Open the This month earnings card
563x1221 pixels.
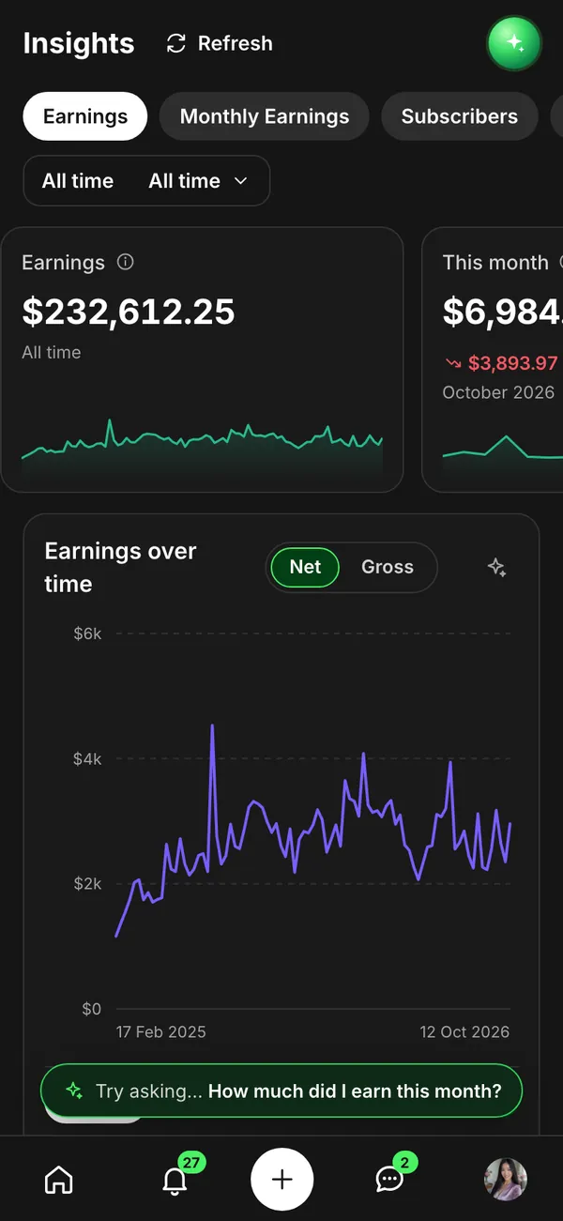point(493,359)
